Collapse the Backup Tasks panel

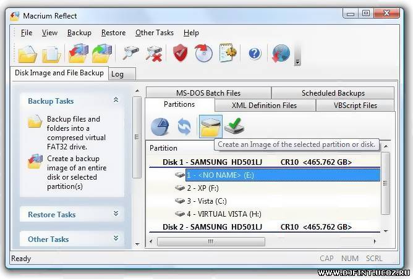coord(116,100)
